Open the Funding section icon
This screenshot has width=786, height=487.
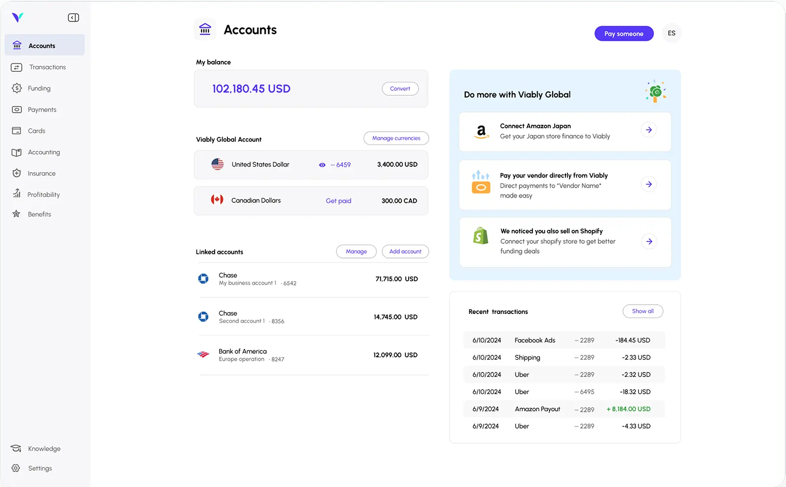[16, 88]
